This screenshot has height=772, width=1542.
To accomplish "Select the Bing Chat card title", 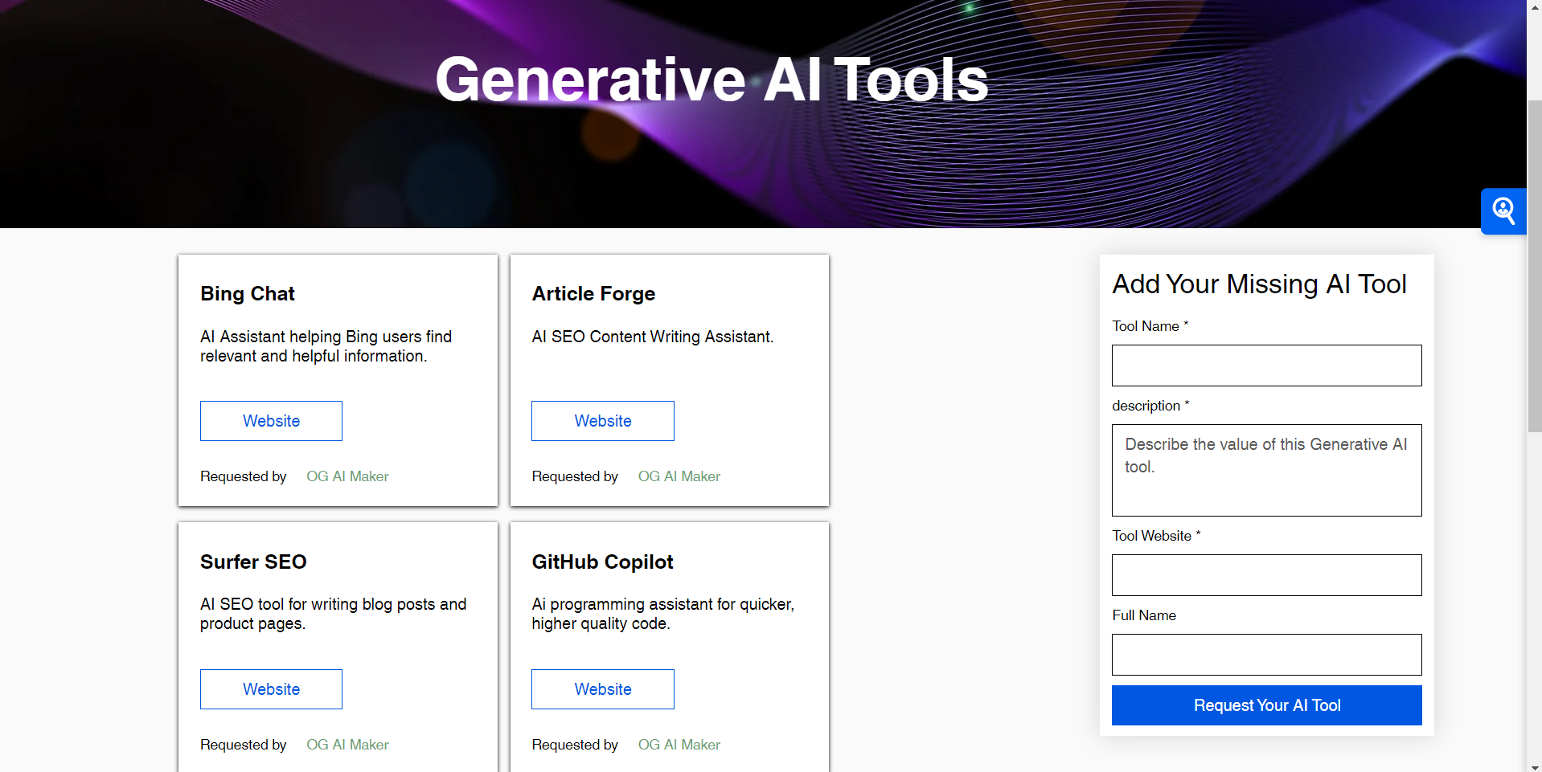I will (247, 293).
